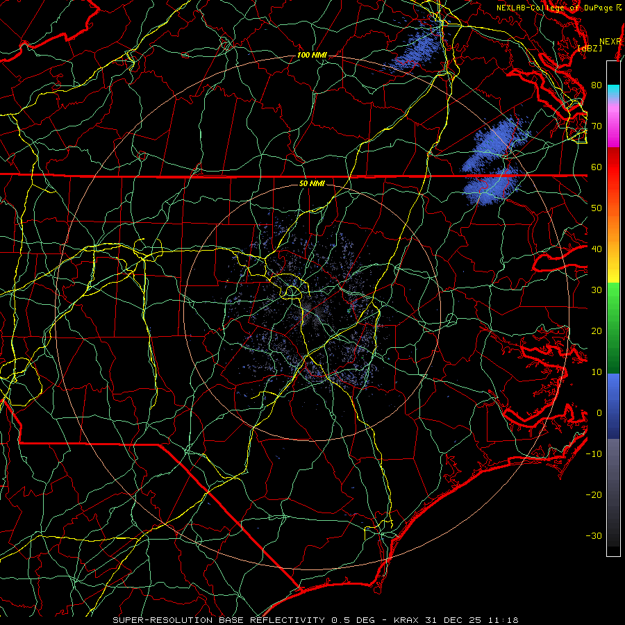The image size is (625, 625).
Task: Click the 60 dBZ scale label
Action: pos(597,167)
